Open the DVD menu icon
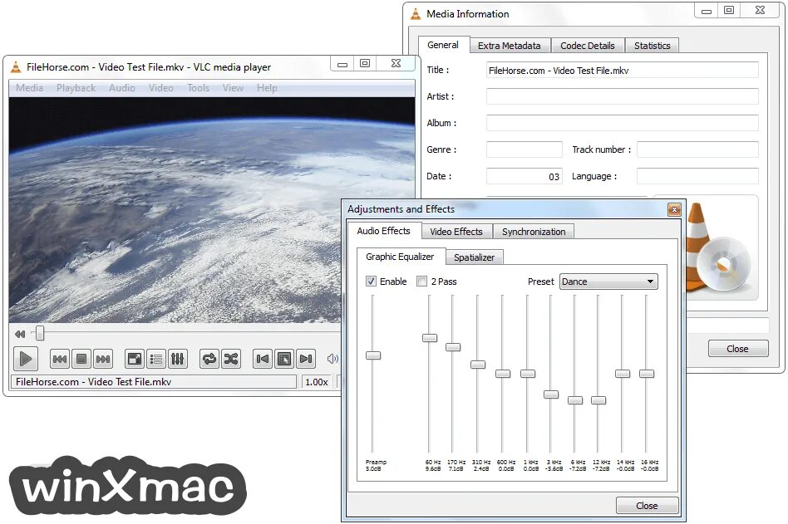Screen dimensions: 788x524 point(284,359)
